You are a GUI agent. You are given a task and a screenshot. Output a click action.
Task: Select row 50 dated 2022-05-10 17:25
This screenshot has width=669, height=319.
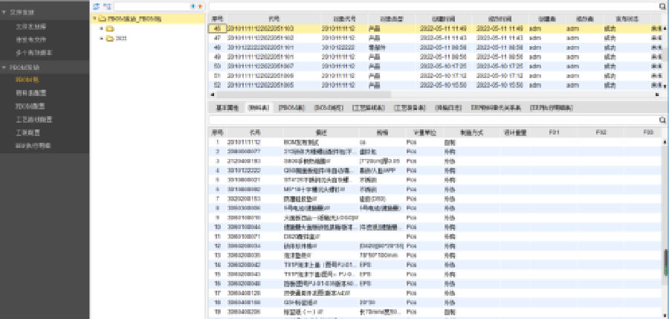[x=435, y=66]
